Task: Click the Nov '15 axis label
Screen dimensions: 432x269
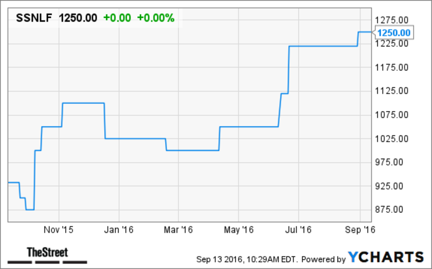Action: [59, 229]
